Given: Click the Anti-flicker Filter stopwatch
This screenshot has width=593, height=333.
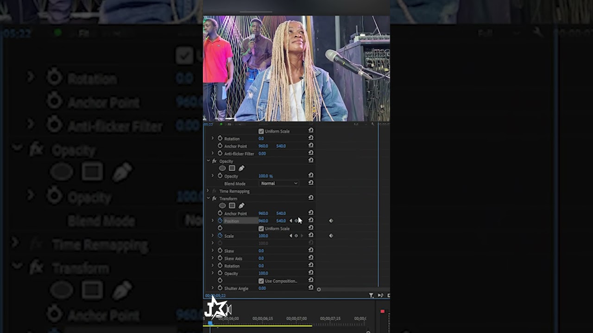Looking at the screenshot, I should pyautogui.click(x=220, y=154).
